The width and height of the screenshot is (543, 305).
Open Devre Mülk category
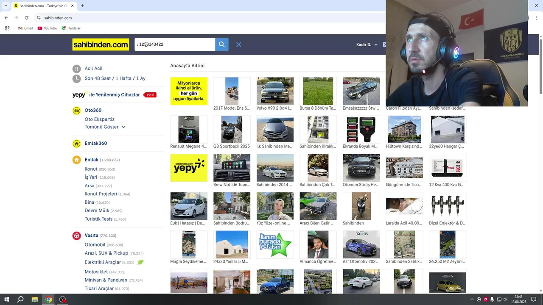[x=97, y=211]
